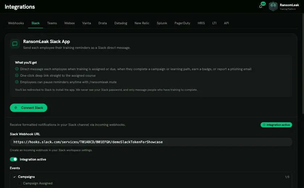Click the Integrations page title
This screenshot has height=188, width=304.
20,7
